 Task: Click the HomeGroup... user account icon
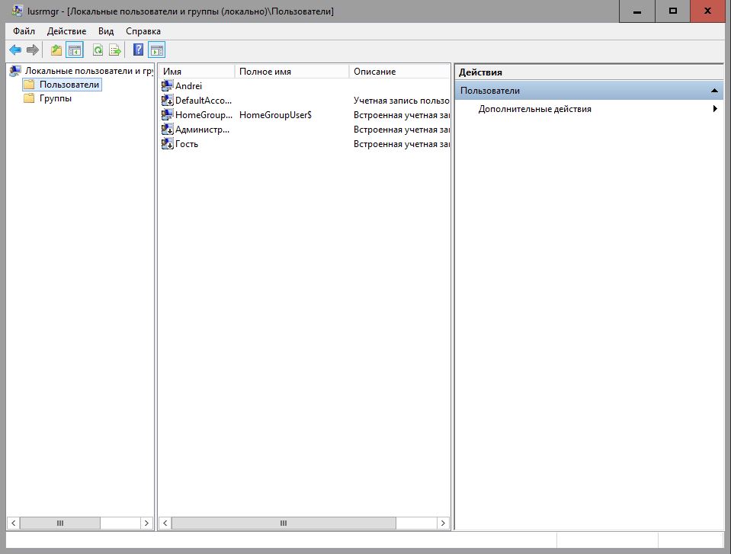[x=167, y=114]
